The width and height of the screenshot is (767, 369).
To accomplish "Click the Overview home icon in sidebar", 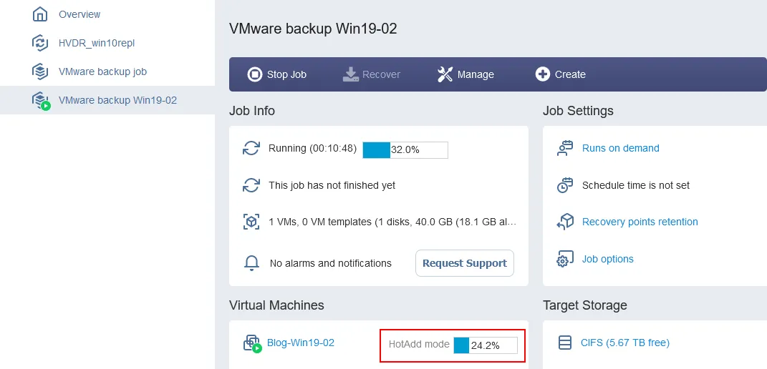I will coord(41,14).
